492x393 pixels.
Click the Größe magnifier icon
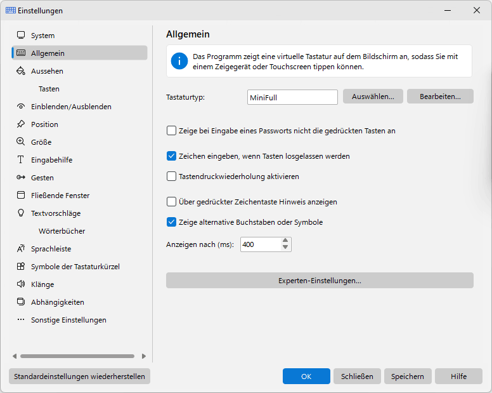(21, 142)
